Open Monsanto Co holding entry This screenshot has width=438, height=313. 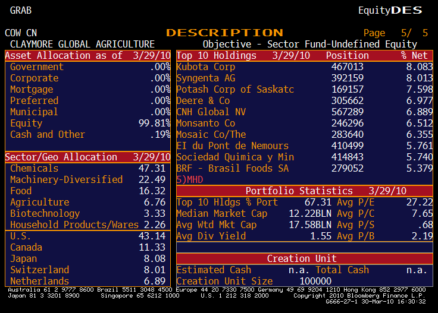click(x=206, y=124)
